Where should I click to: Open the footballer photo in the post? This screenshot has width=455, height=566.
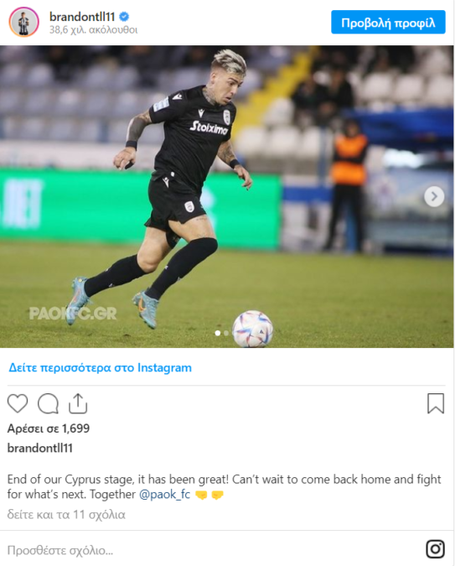(226, 196)
